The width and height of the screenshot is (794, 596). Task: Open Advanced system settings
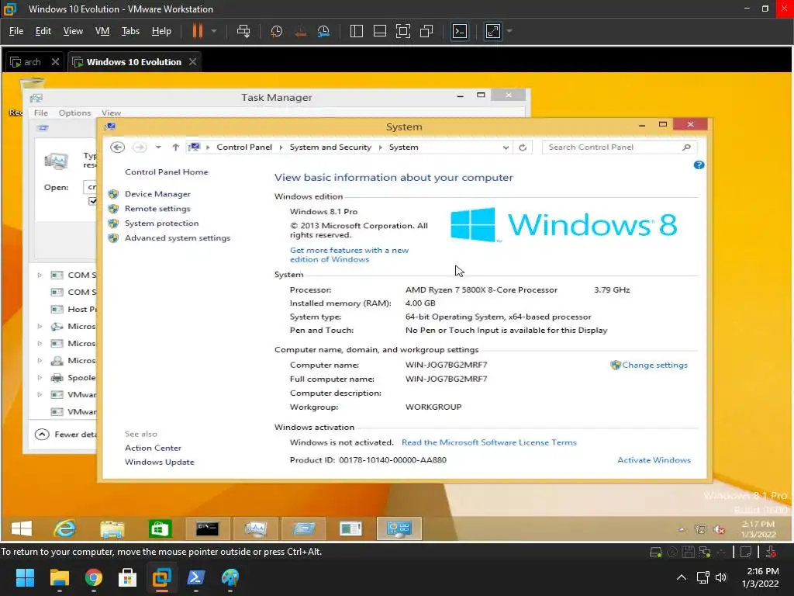178,238
